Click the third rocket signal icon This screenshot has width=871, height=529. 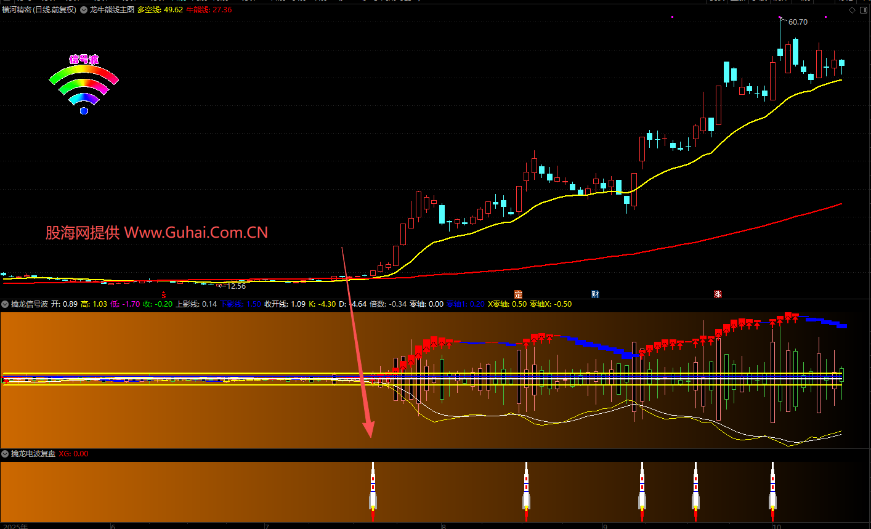[x=642, y=491]
